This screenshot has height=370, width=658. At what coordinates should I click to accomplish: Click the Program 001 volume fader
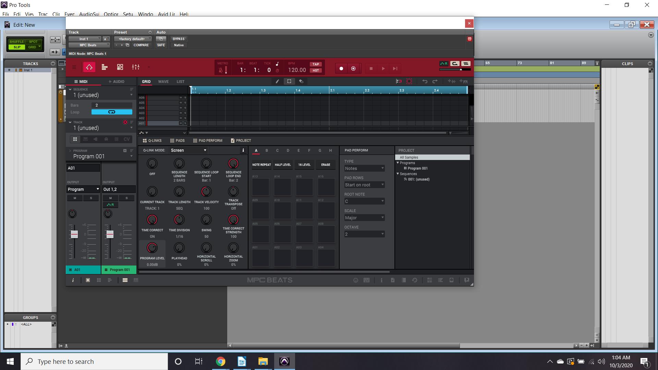point(110,234)
